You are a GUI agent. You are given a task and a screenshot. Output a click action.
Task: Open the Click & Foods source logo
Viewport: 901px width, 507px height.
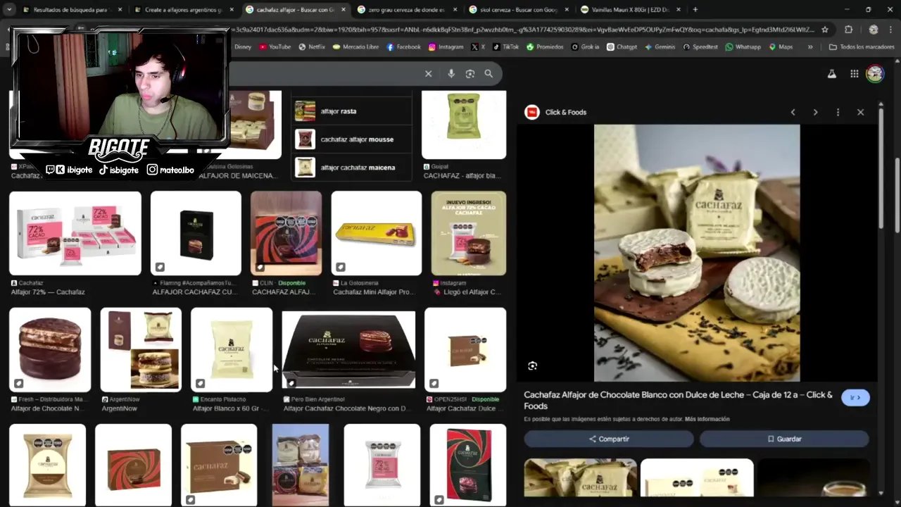point(532,112)
